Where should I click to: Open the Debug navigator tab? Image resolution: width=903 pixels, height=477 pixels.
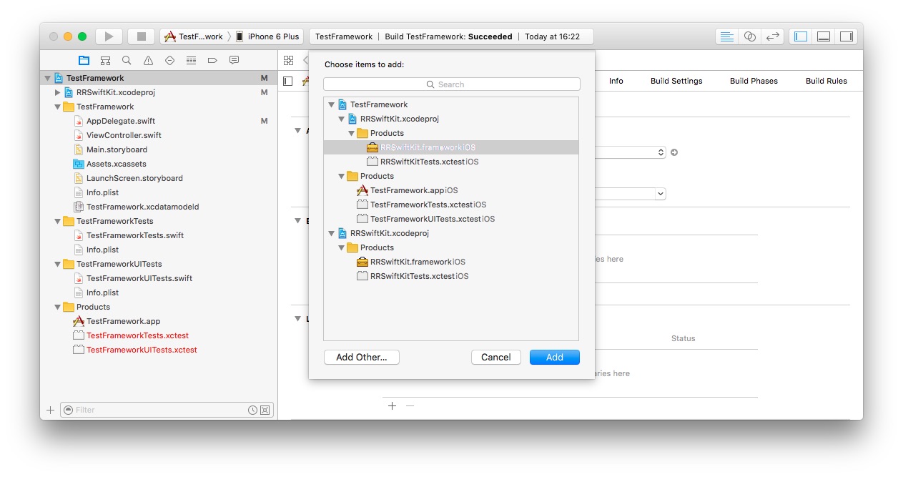coord(191,61)
